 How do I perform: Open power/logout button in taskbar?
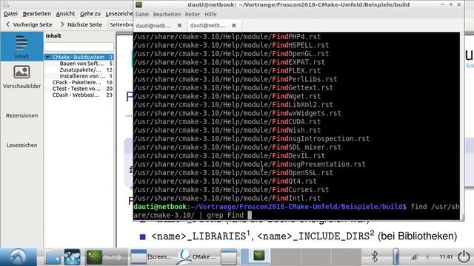464,257
